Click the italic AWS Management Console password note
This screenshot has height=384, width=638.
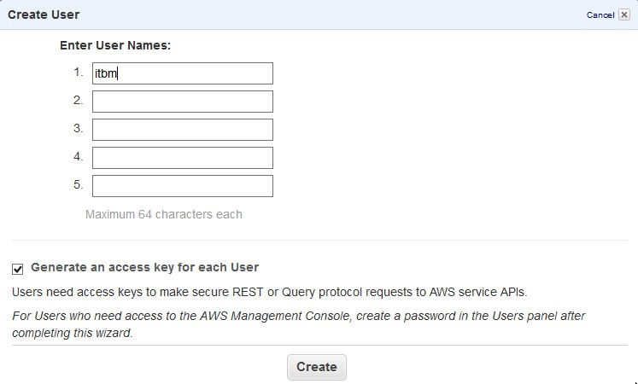pyautogui.click(x=298, y=323)
